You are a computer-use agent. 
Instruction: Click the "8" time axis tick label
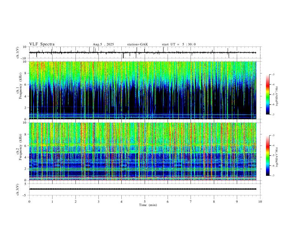[x=214, y=202]
